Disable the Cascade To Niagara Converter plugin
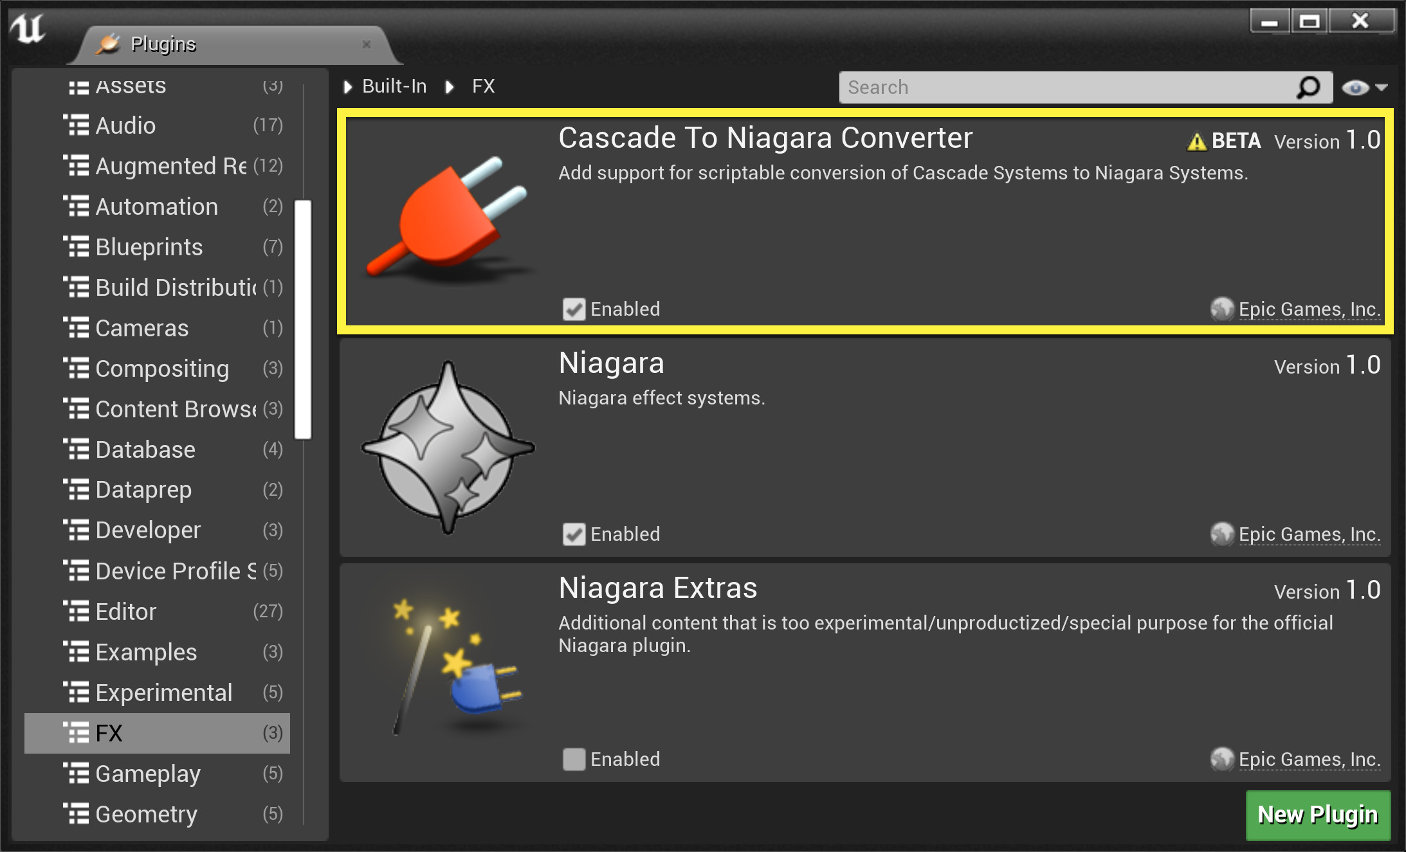Image resolution: width=1406 pixels, height=852 pixels. point(574,309)
